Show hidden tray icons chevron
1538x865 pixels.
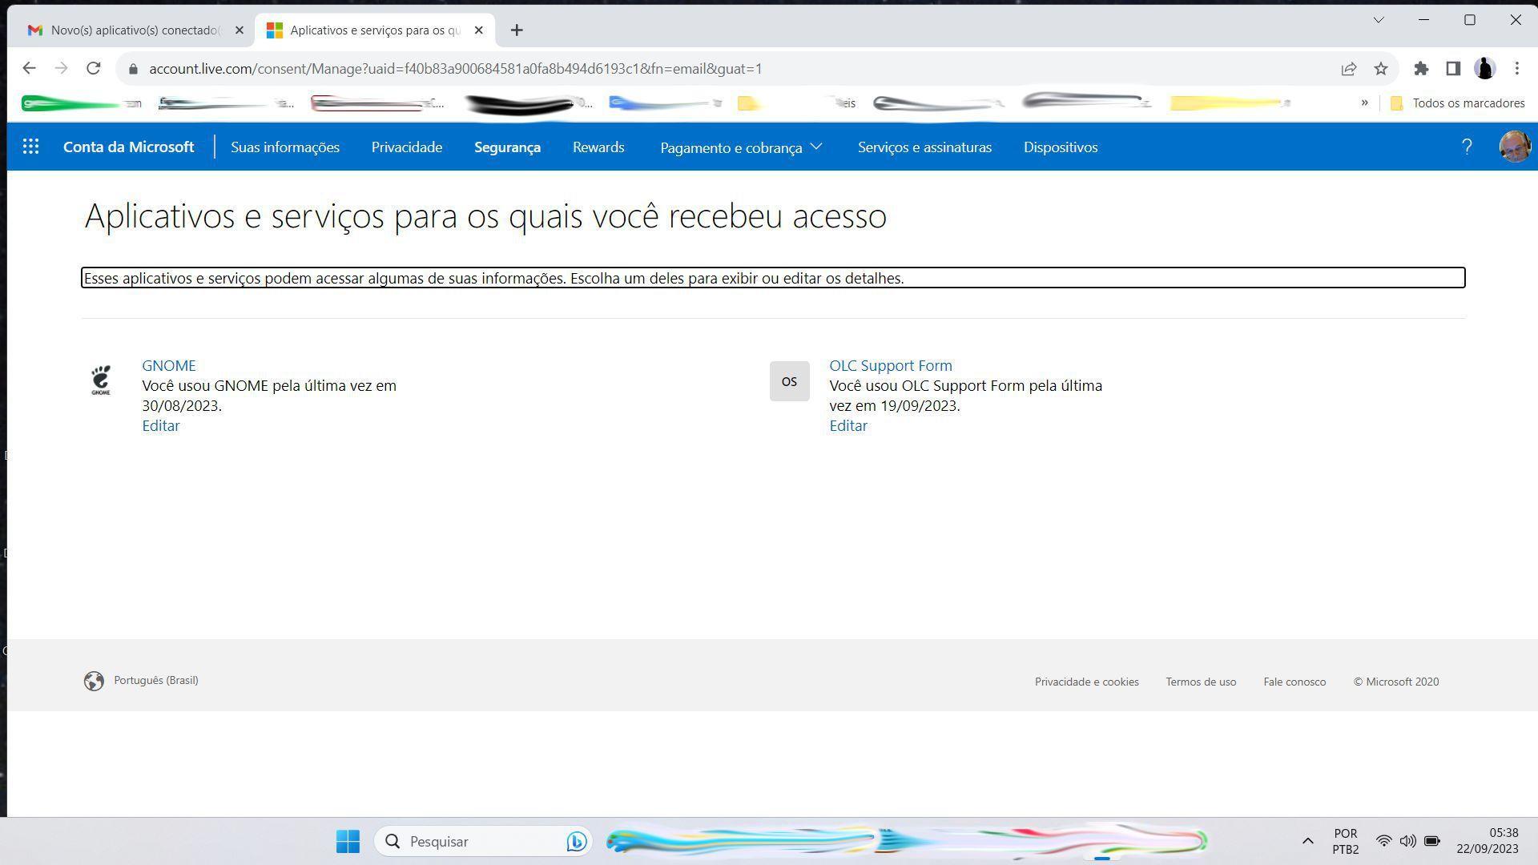coord(1307,841)
